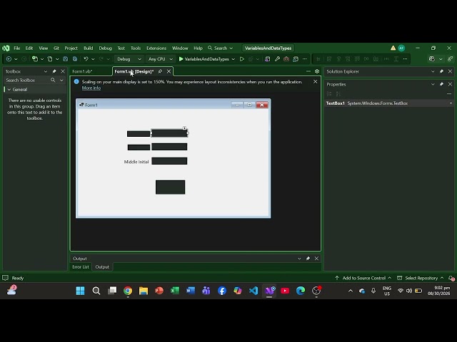Viewport: 457px width, 342px height.
Task: Click the Save All toolbar icon
Action: (x=75, y=59)
